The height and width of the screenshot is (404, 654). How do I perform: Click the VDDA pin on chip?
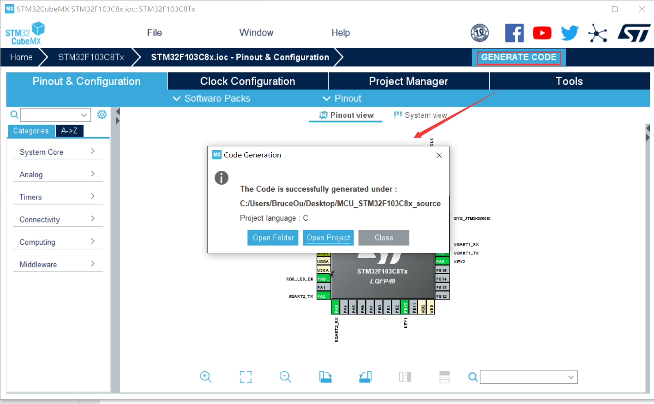click(324, 270)
